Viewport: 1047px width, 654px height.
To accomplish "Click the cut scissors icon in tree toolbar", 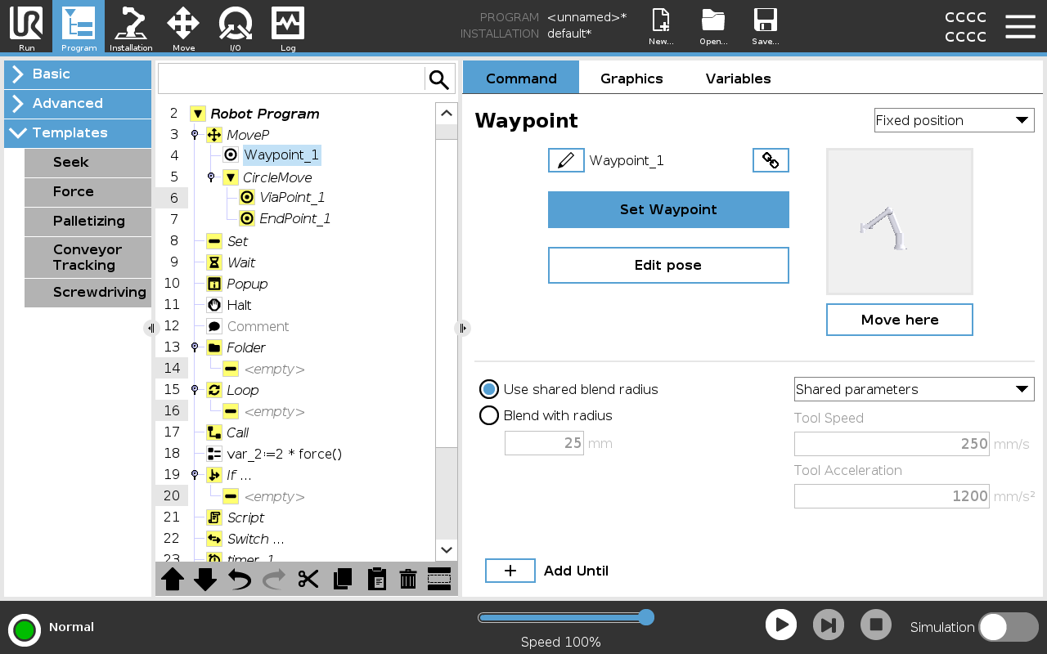I will [x=308, y=579].
